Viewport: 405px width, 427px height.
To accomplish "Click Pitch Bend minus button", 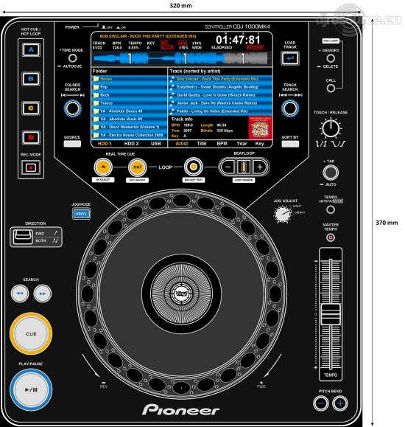I will 321,403.
